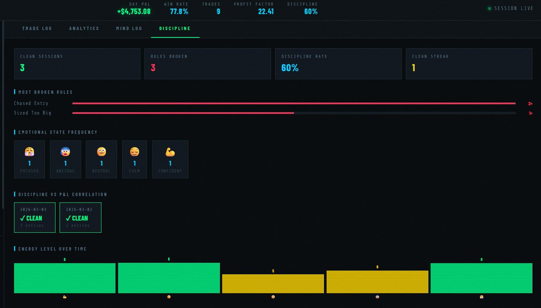Image resolution: width=541 pixels, height=308 pixels.
Task: Click the Calm emoji icon
Action: (x=134, y=152)
